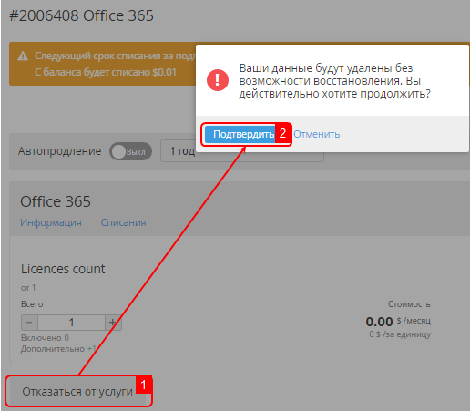Click the '#2006408 Office 365' heading

(81, 15)
